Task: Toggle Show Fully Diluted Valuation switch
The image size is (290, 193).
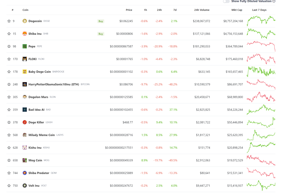Action: 226,1
